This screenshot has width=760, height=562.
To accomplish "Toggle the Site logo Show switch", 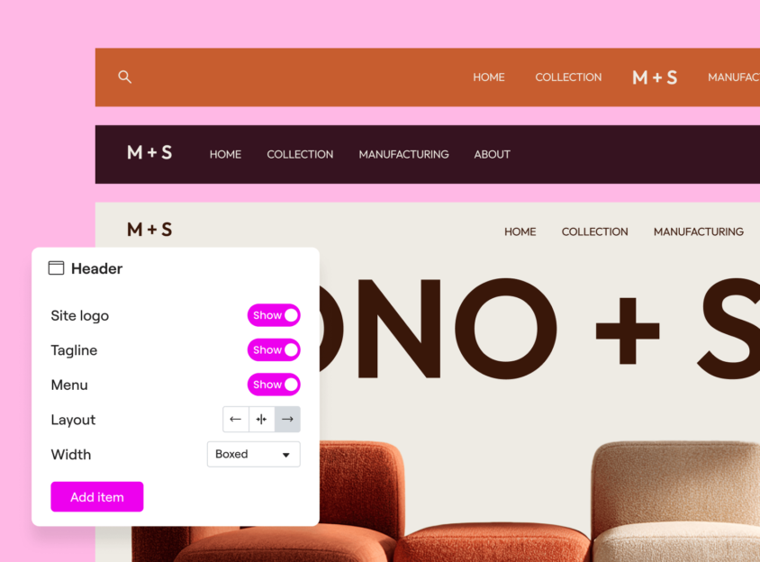I will coord(274,315).
